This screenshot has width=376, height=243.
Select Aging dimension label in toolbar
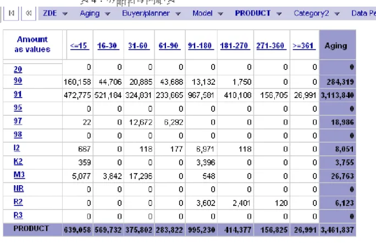[90, 13]
